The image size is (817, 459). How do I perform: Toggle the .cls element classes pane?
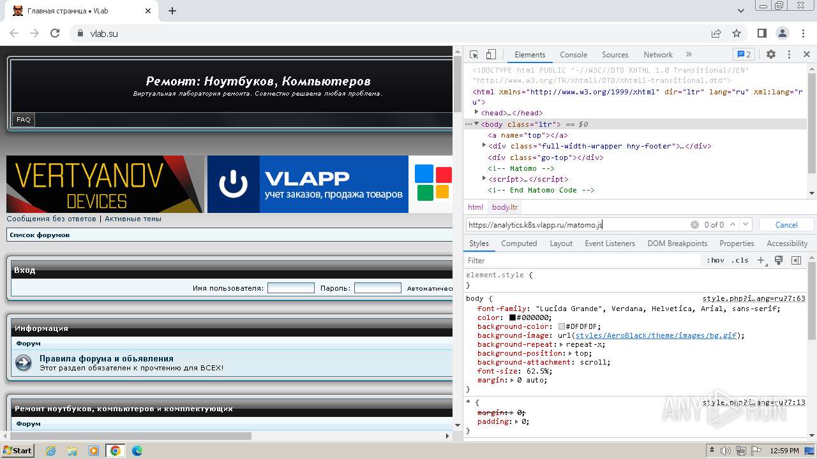tap(740, 260)
